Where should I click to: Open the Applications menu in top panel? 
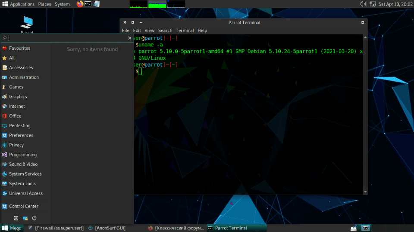coord(19,4)
